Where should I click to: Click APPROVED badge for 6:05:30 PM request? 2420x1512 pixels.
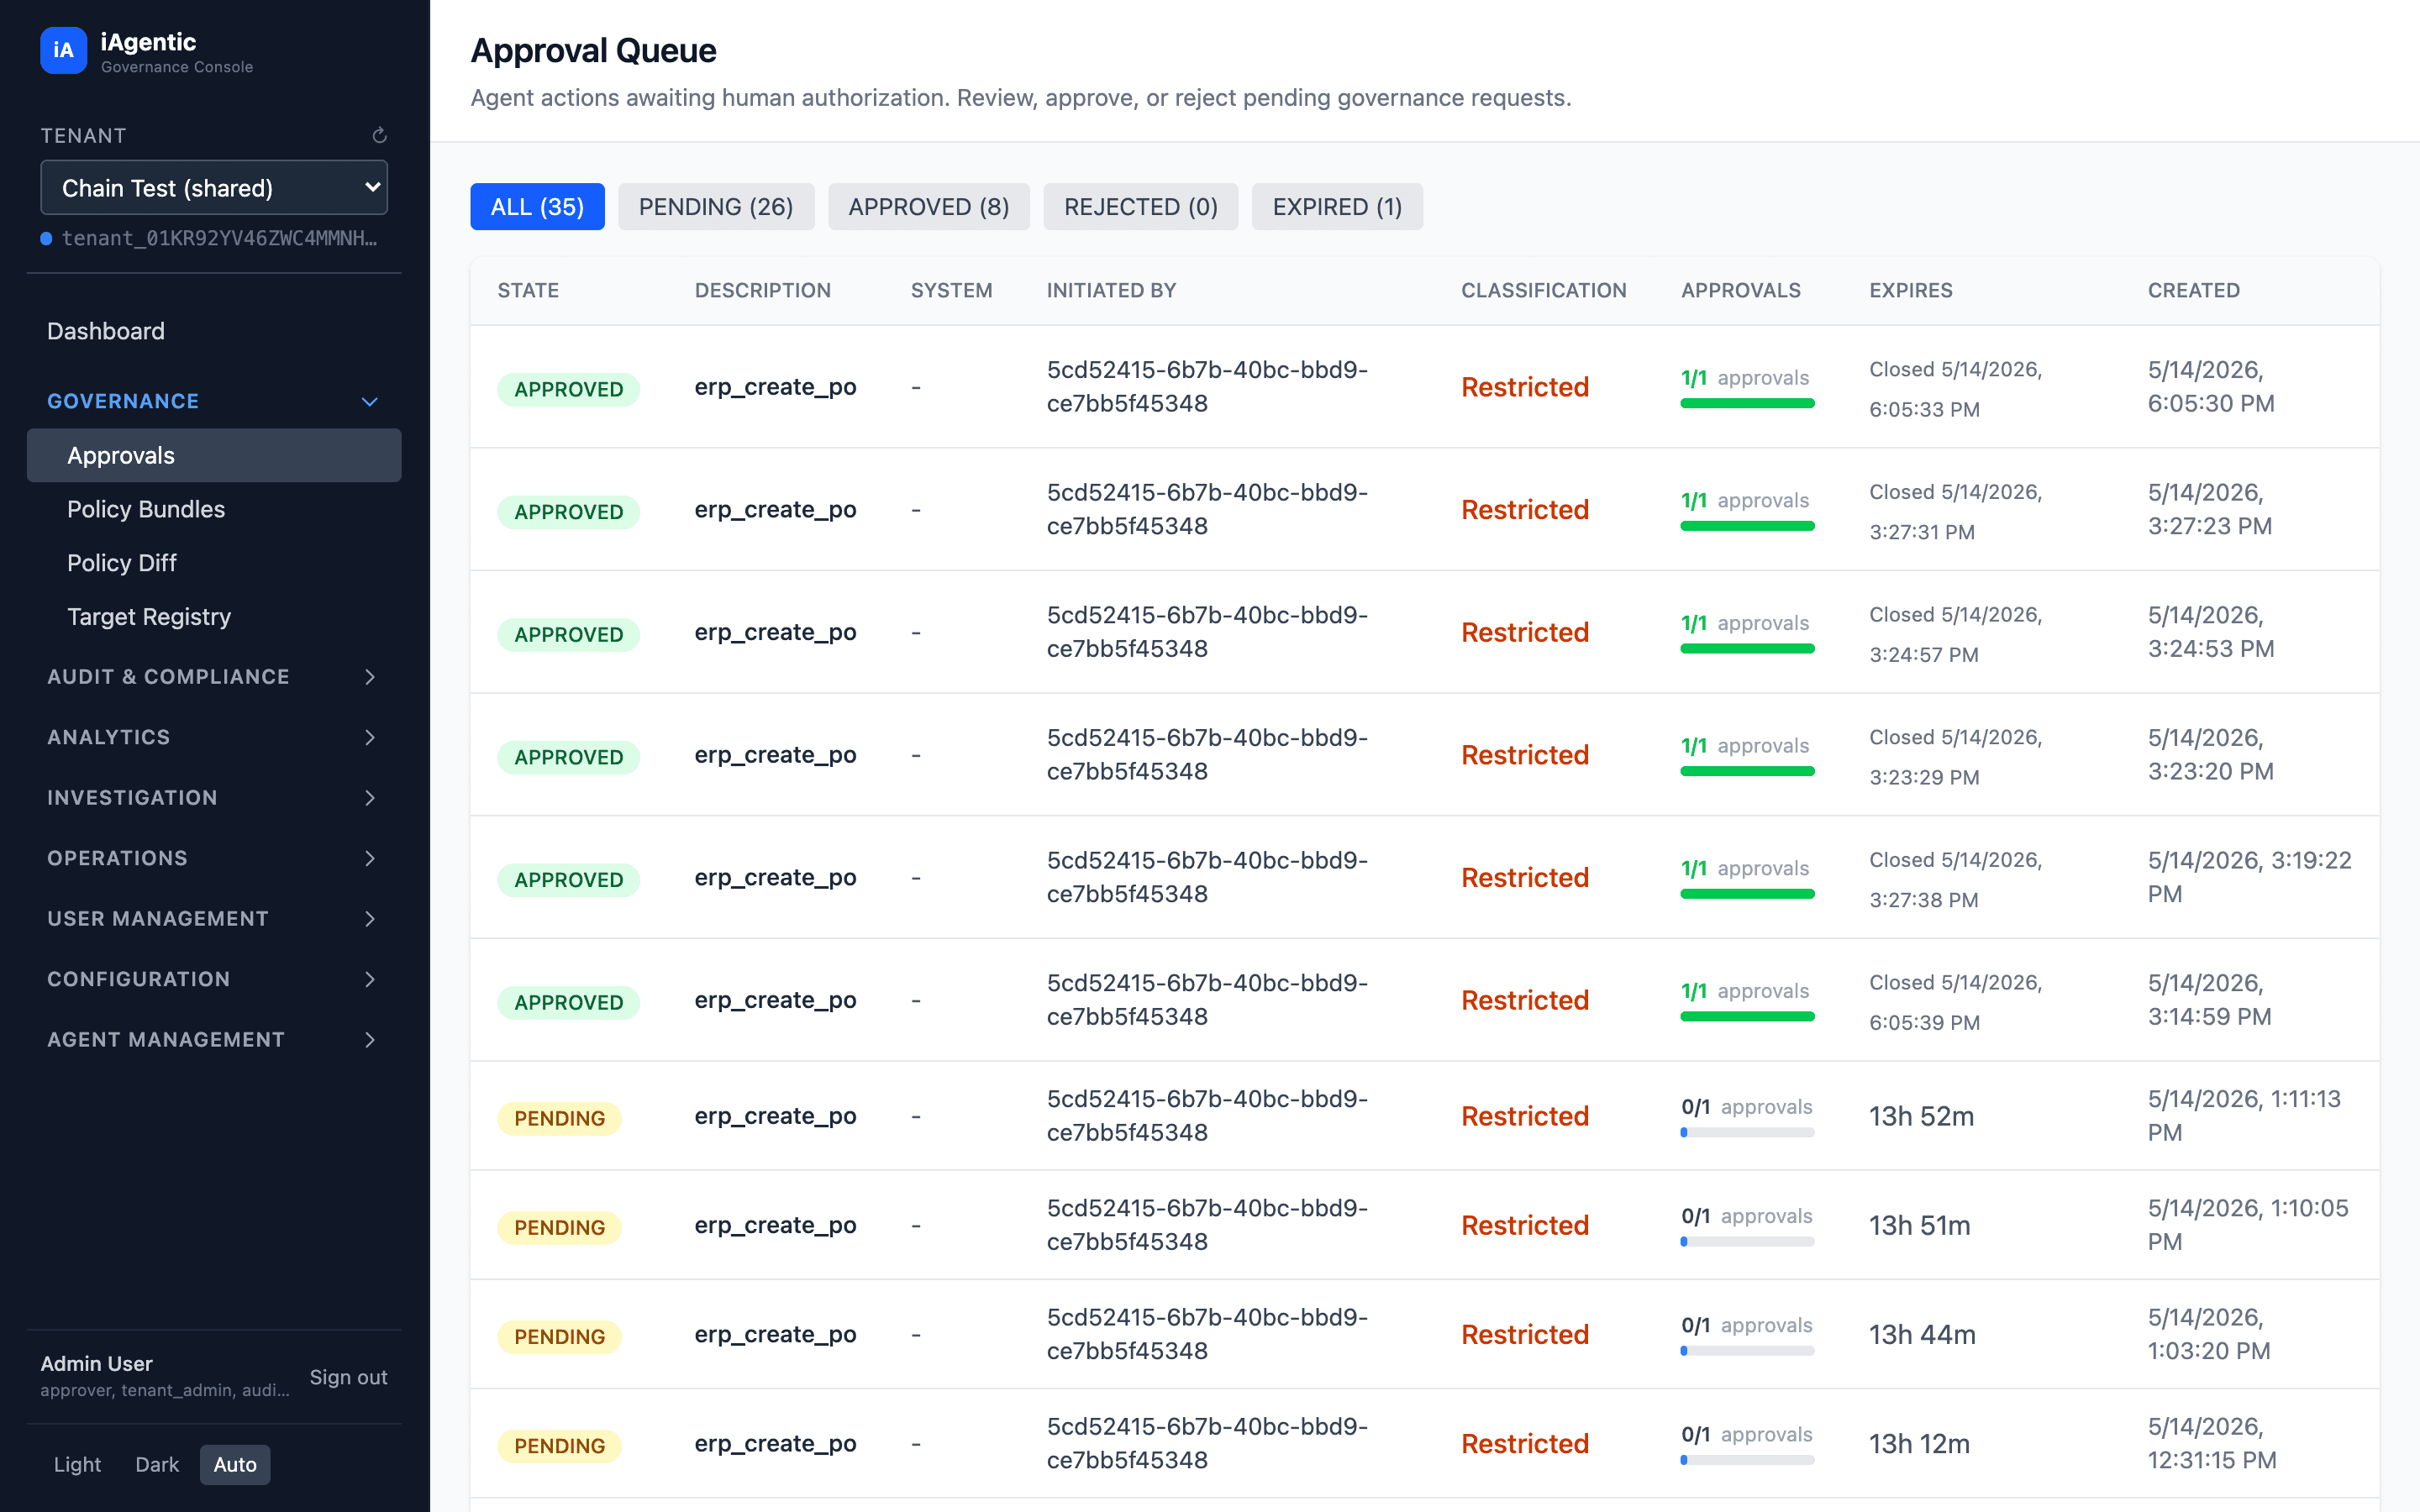568,389
